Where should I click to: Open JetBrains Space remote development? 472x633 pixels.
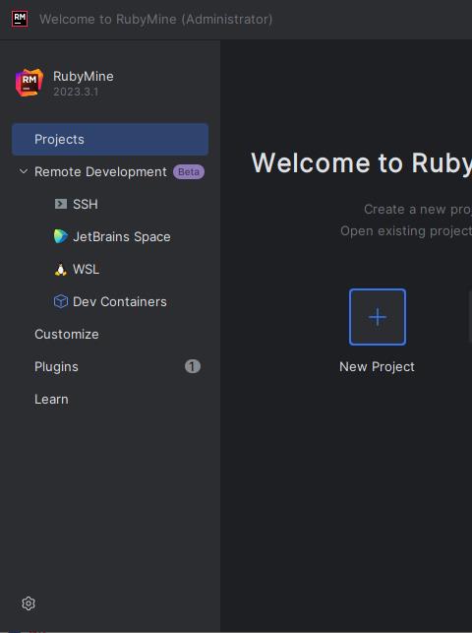tap(121, 236)
